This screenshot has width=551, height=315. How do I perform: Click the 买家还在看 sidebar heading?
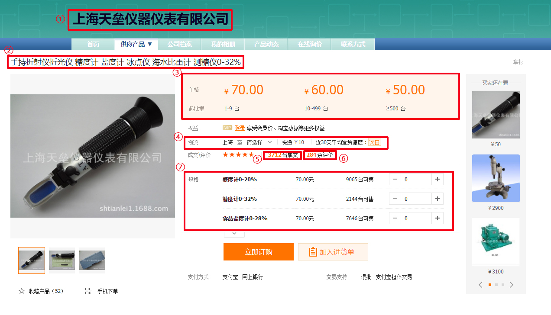click(x=495, y=83)
